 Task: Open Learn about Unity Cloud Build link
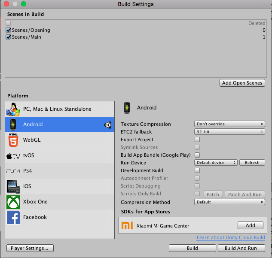coord(231,237)
